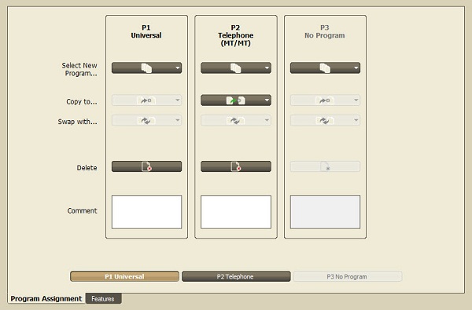Open Copy to dropdown for P2 Telephone
This screenshot has width=472, height=310.
pos(236,100)
